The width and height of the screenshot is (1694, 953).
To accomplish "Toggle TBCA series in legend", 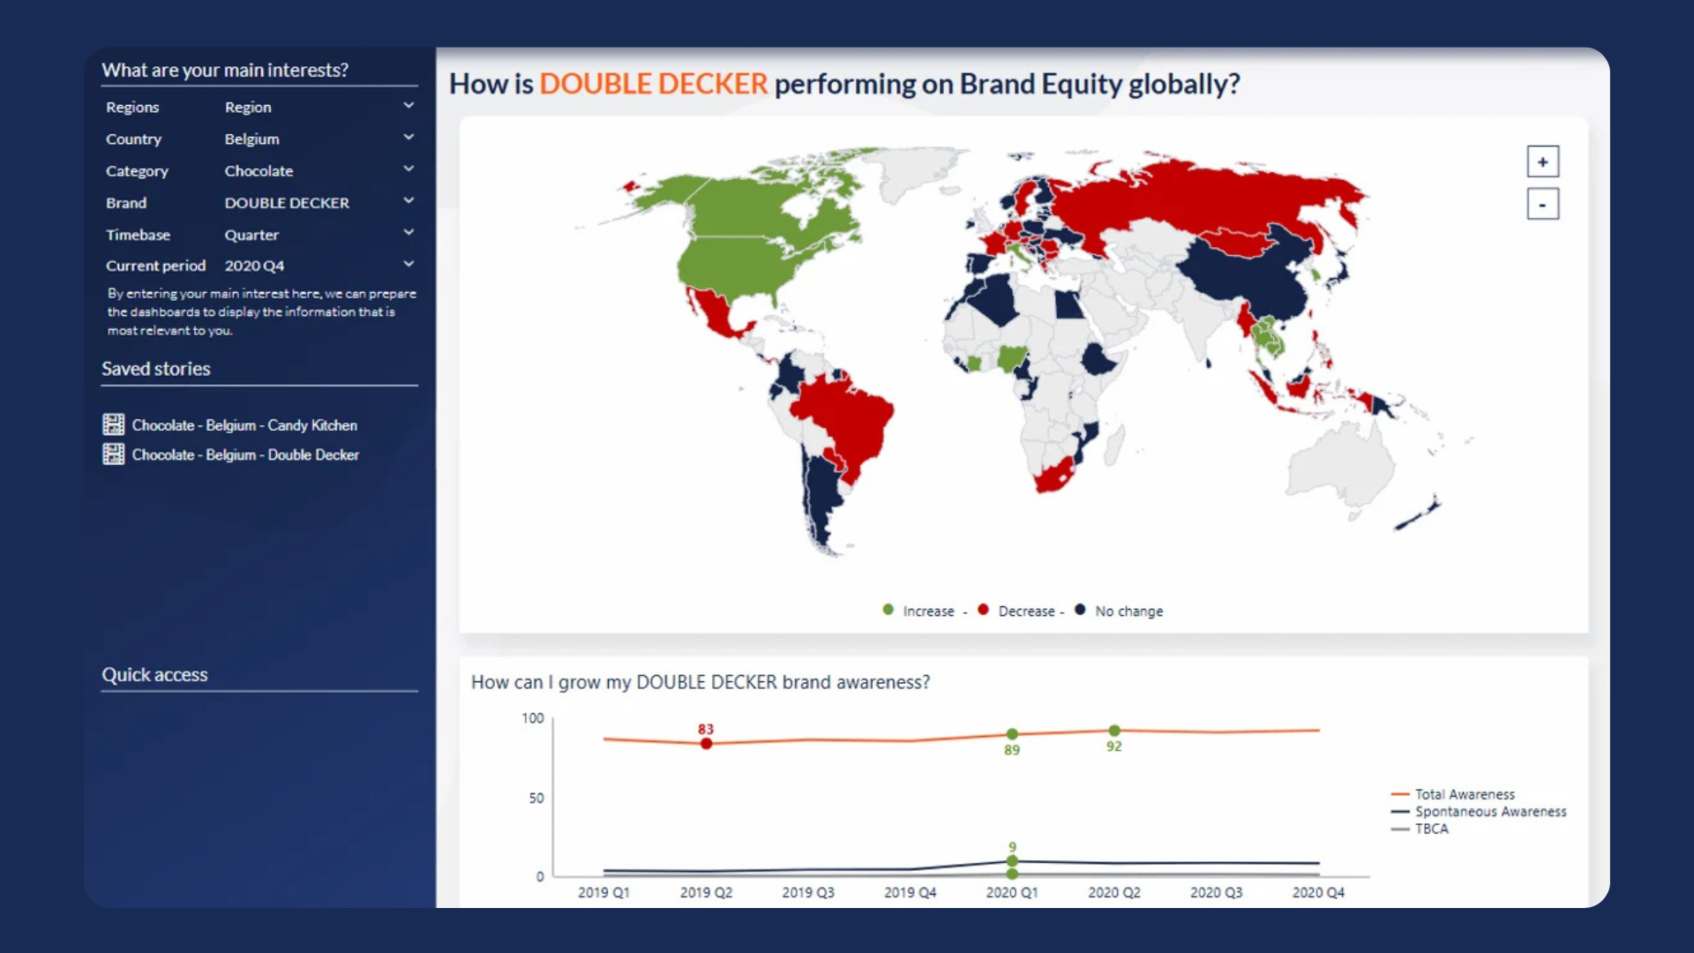I will pyautogui.click(x=1420, y=829).
